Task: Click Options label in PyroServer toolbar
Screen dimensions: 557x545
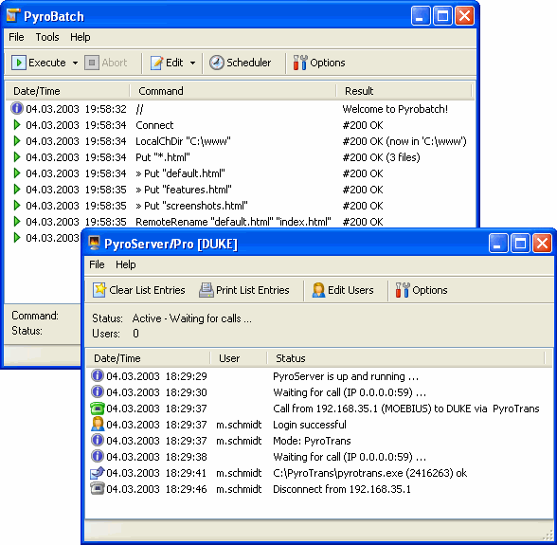Action: pyautogui.click(x=430, y=290)
